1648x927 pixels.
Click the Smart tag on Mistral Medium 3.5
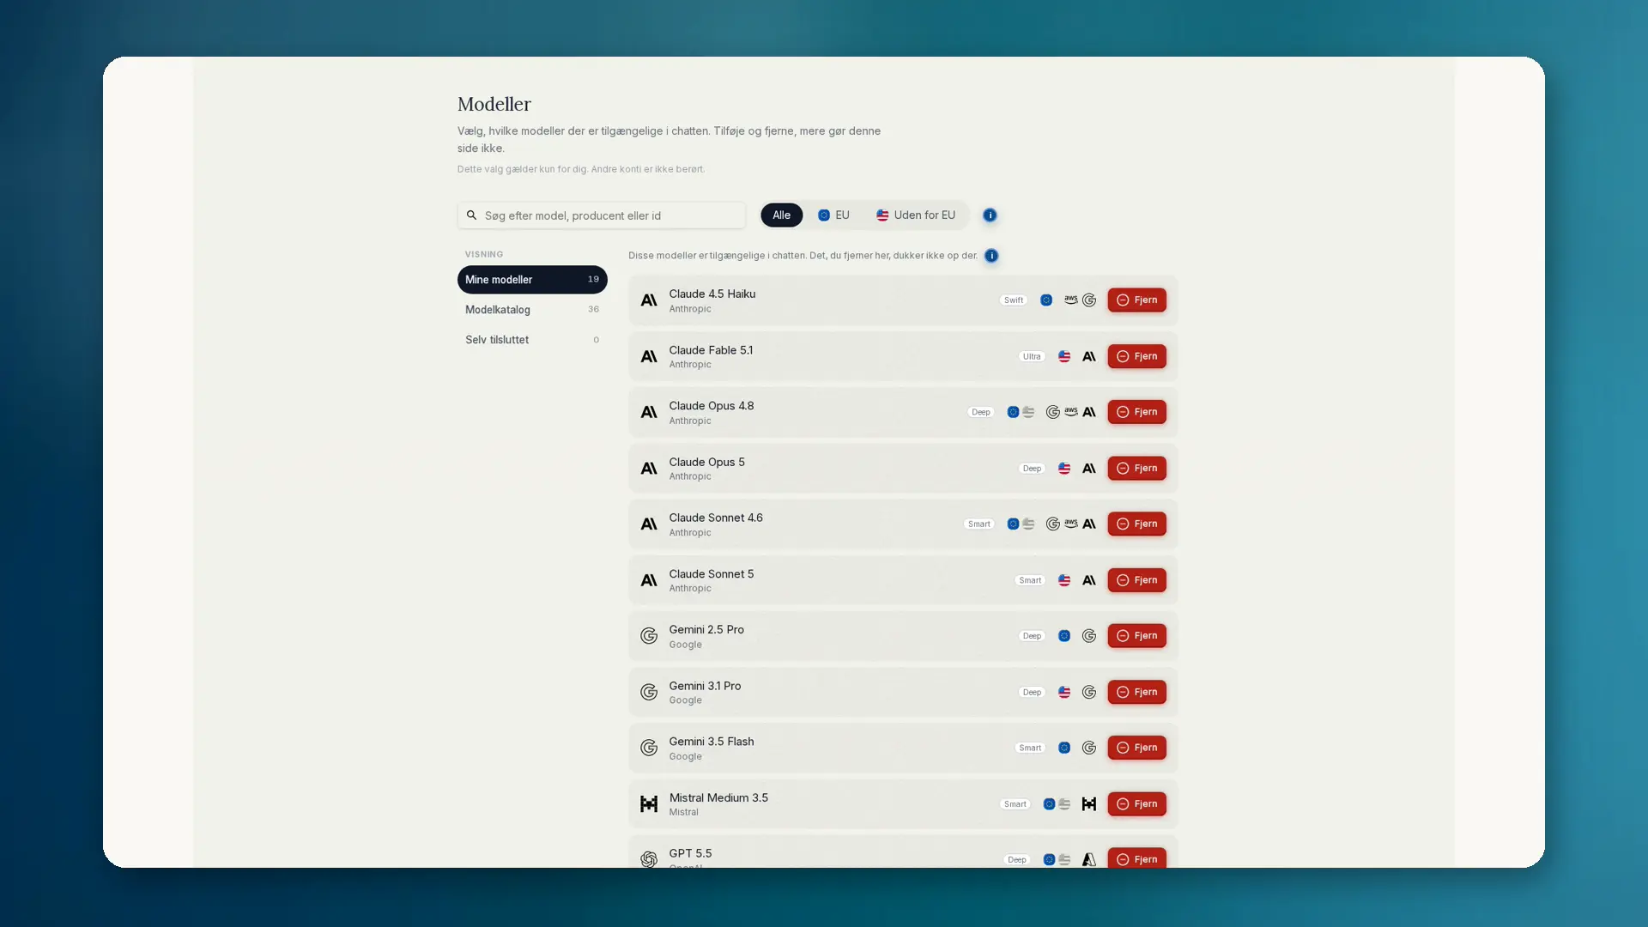1015,804
